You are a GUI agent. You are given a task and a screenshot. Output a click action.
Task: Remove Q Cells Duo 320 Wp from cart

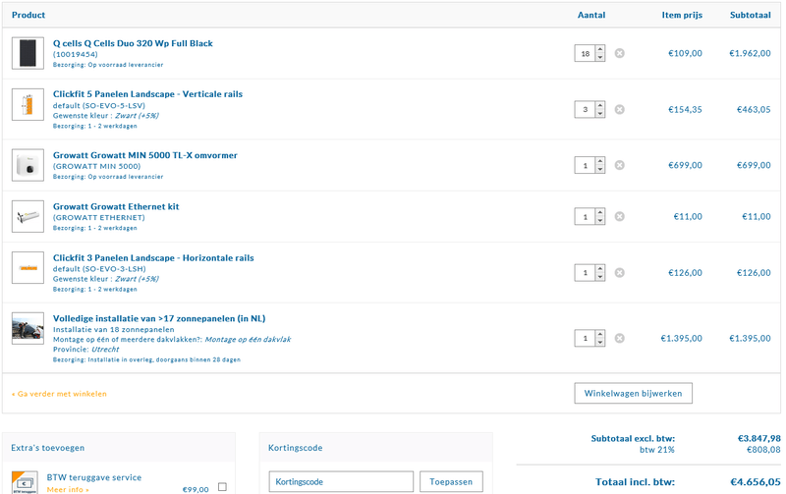click(619, 53)
